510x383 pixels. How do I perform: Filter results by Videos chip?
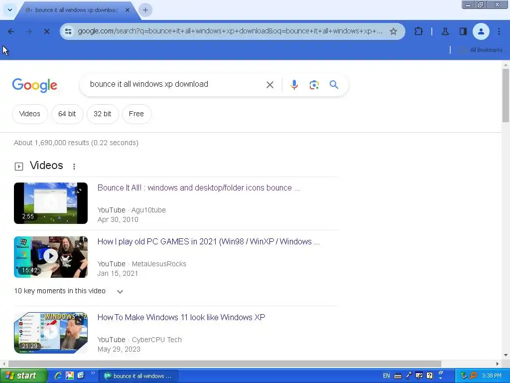pyautogui.click(x=30, y=114)
